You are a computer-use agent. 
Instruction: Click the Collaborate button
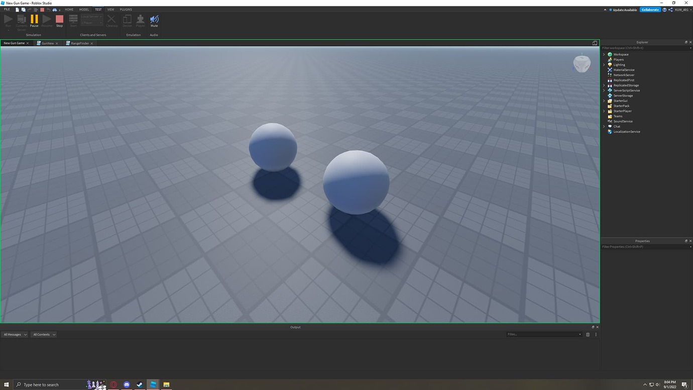coord(650,9)
